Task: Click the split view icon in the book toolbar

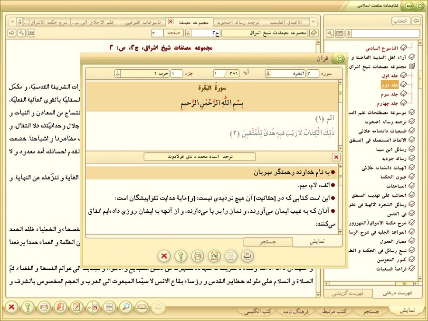Action: point(31,33)
